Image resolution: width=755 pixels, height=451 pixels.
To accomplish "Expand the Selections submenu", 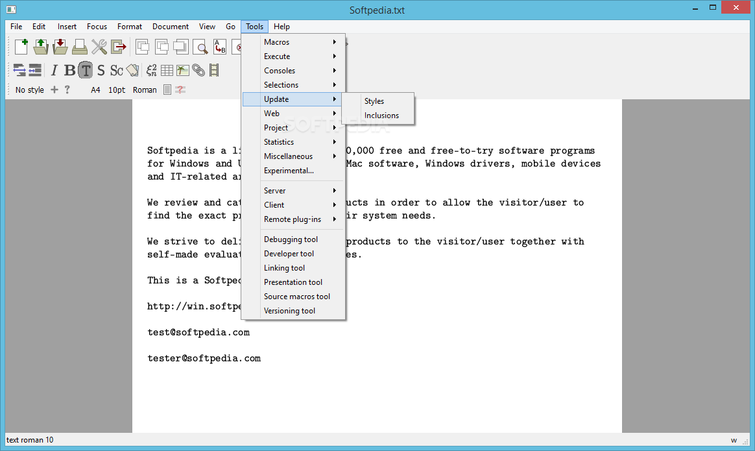I will click(x=293, y=85).
